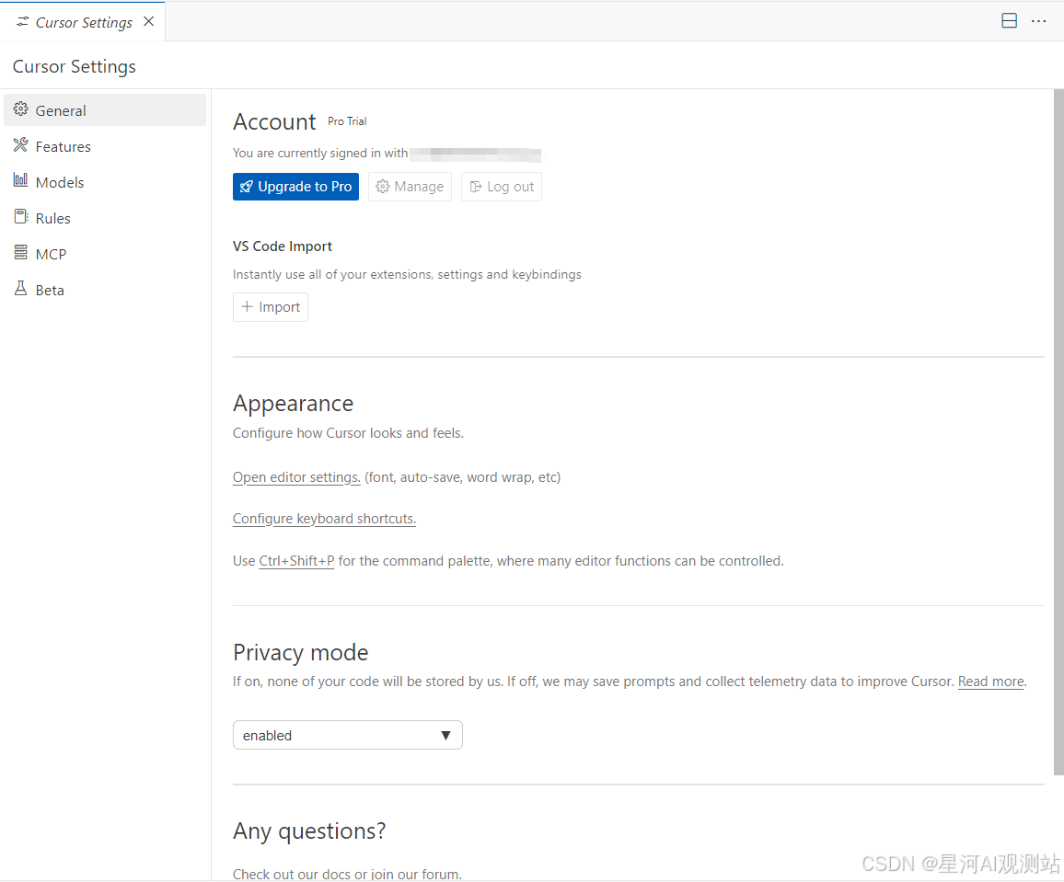The width and height of the screenshot is (1064, 882).
Task: Click the settings sliders icon on tab
Action: (x=23, y=22)
